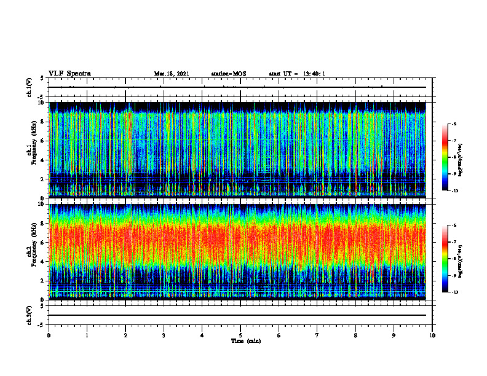This screenshot has width=487, height=376.
Task: Click inside the ch.2 spectrogram panel
Action: point(237,252)
